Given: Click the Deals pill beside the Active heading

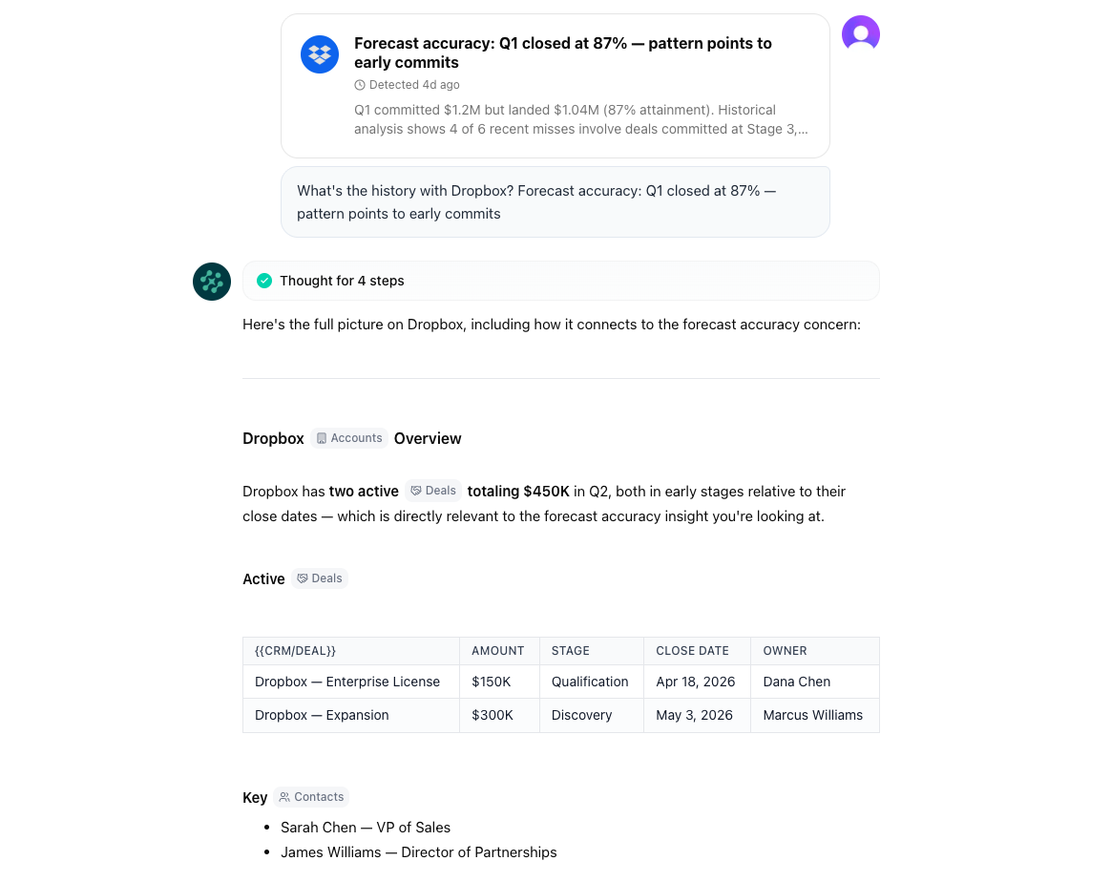Looking at the screenshot, I should 319,577.
